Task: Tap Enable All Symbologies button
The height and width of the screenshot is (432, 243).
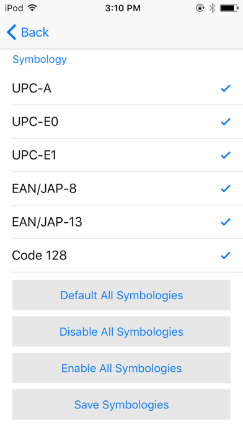Action: [122, 368]
